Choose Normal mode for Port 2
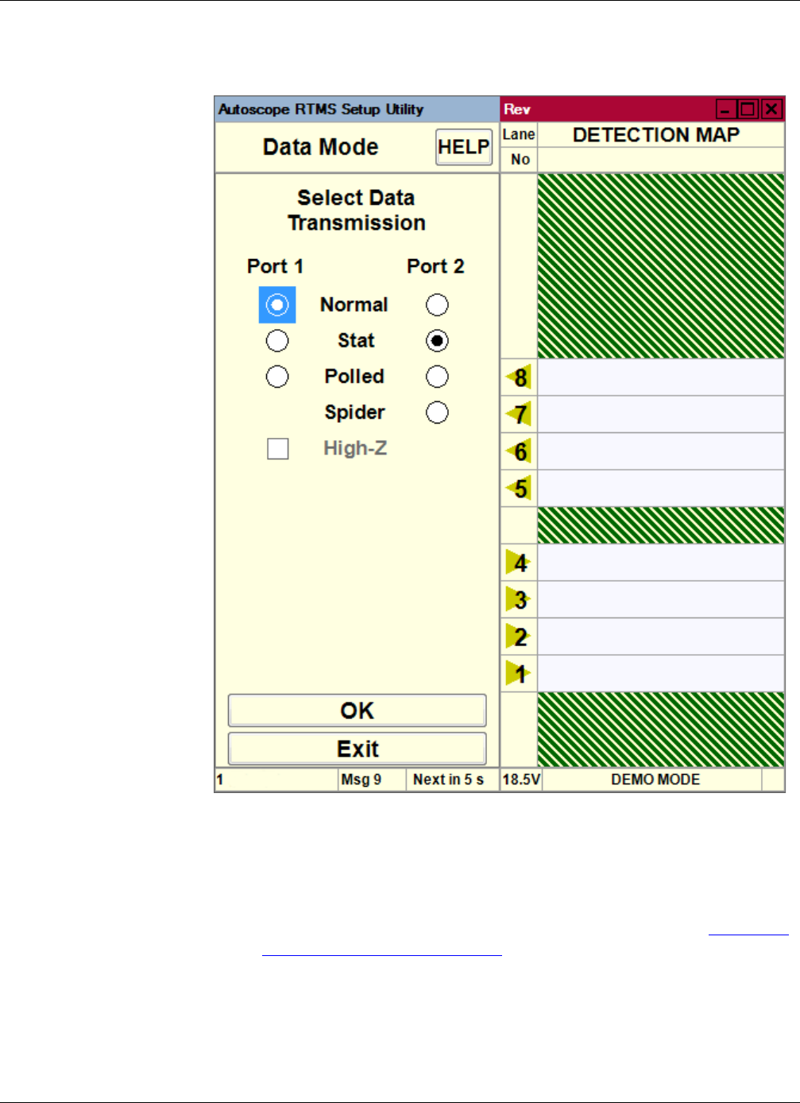Image resolution: width=800 pixels, height=1103 pixels. 437,305
